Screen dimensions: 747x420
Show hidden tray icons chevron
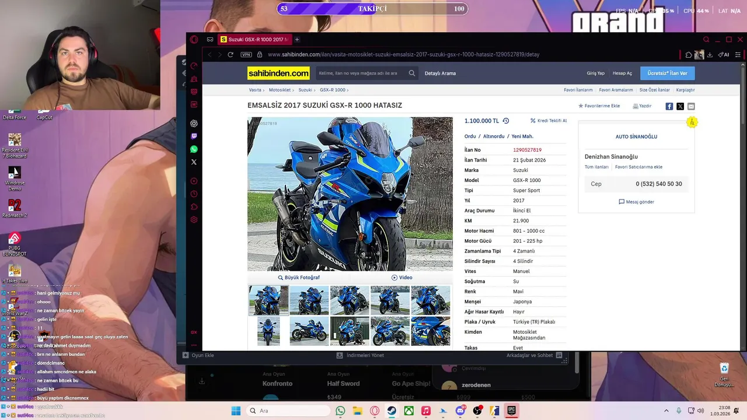[666, 411]
